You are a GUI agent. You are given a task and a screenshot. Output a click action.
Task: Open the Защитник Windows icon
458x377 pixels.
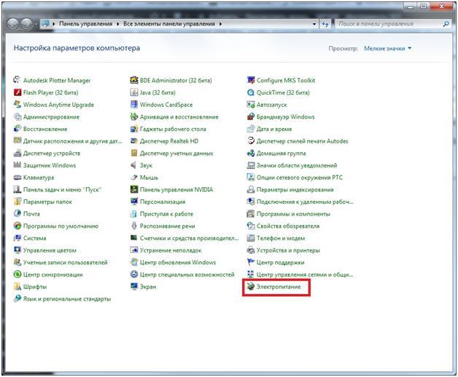tap(18, 165)
